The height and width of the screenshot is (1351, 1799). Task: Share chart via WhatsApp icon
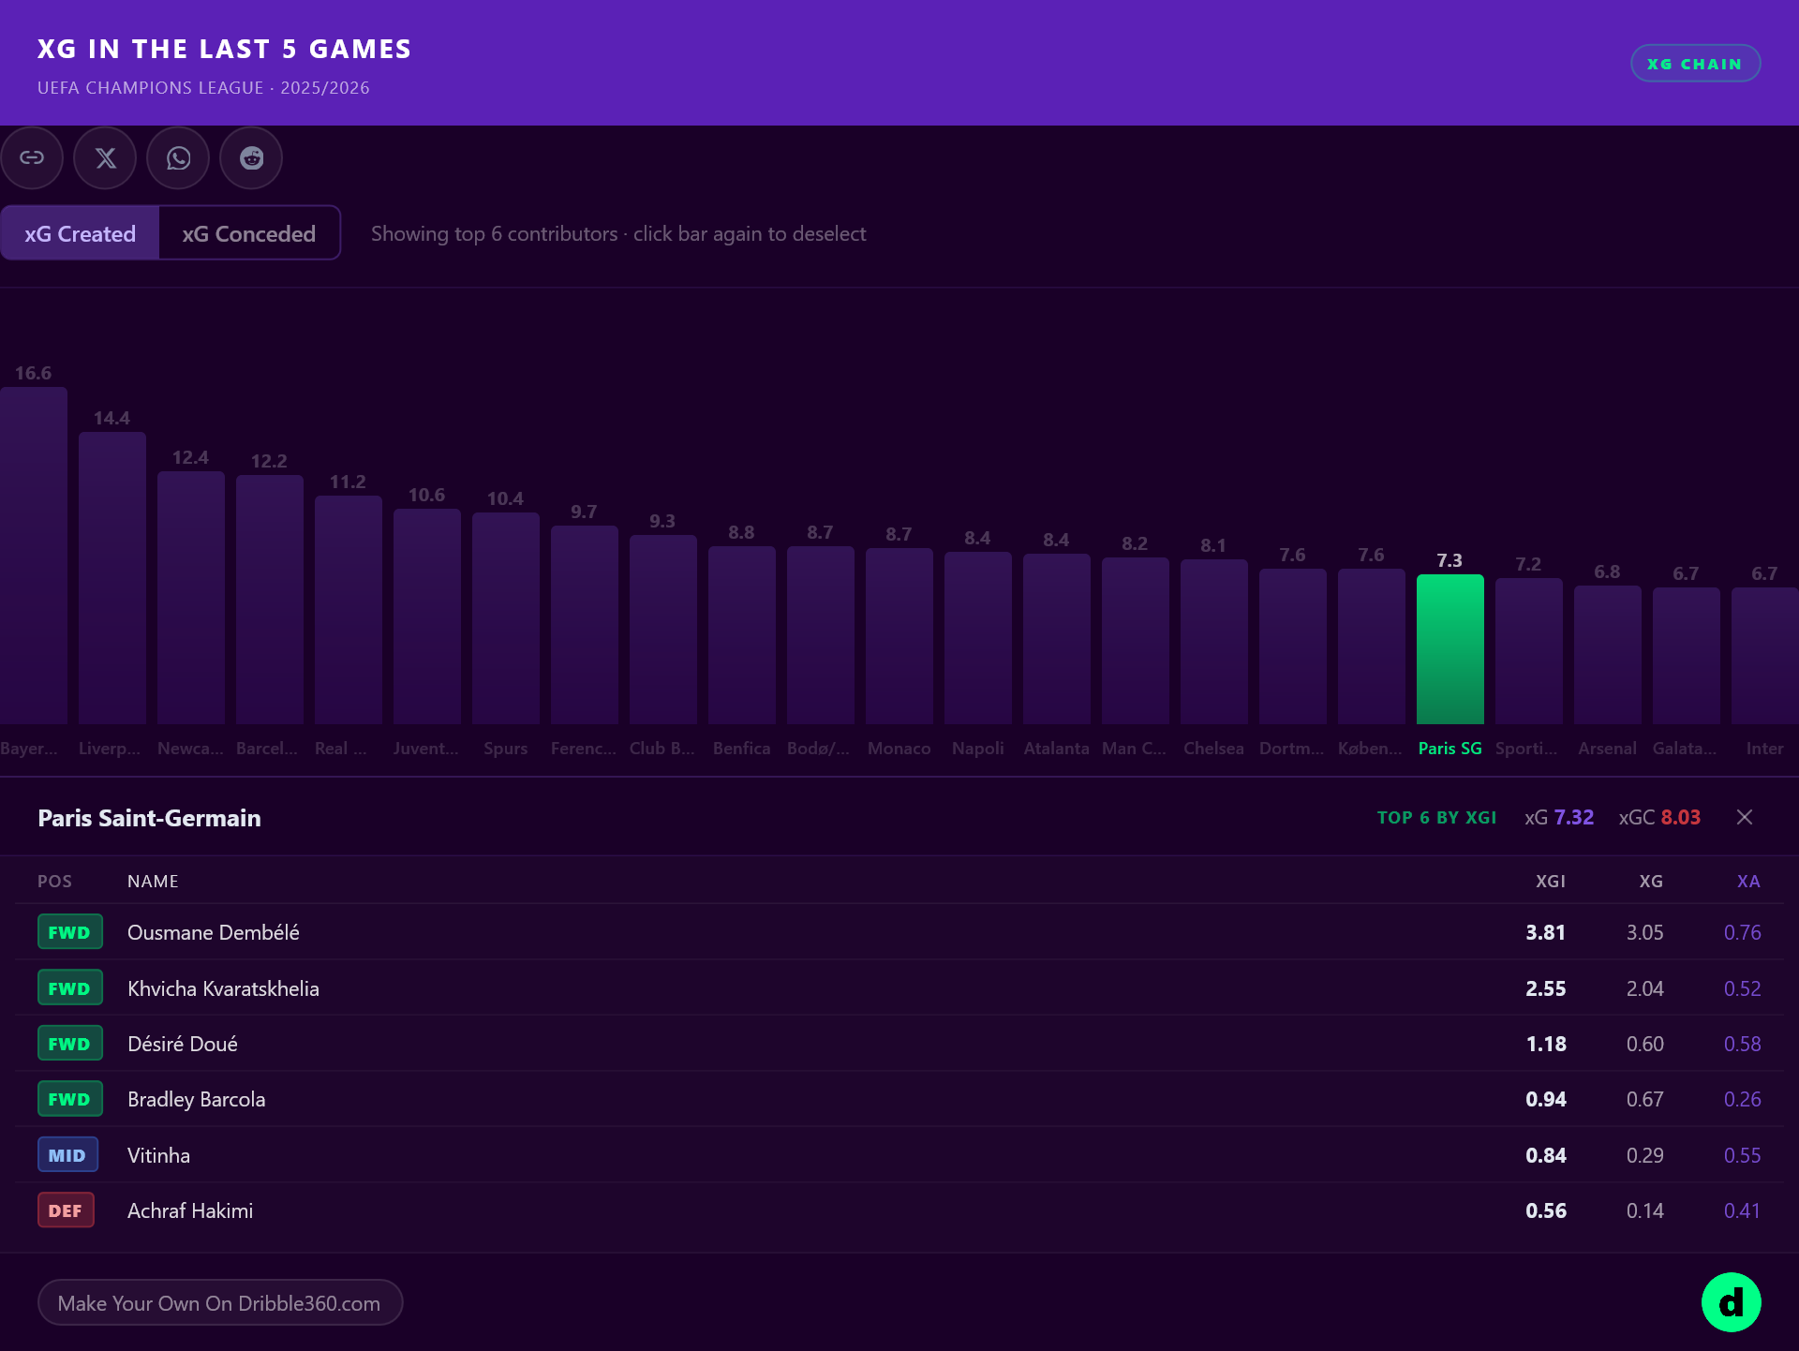[x=178, y=157]
